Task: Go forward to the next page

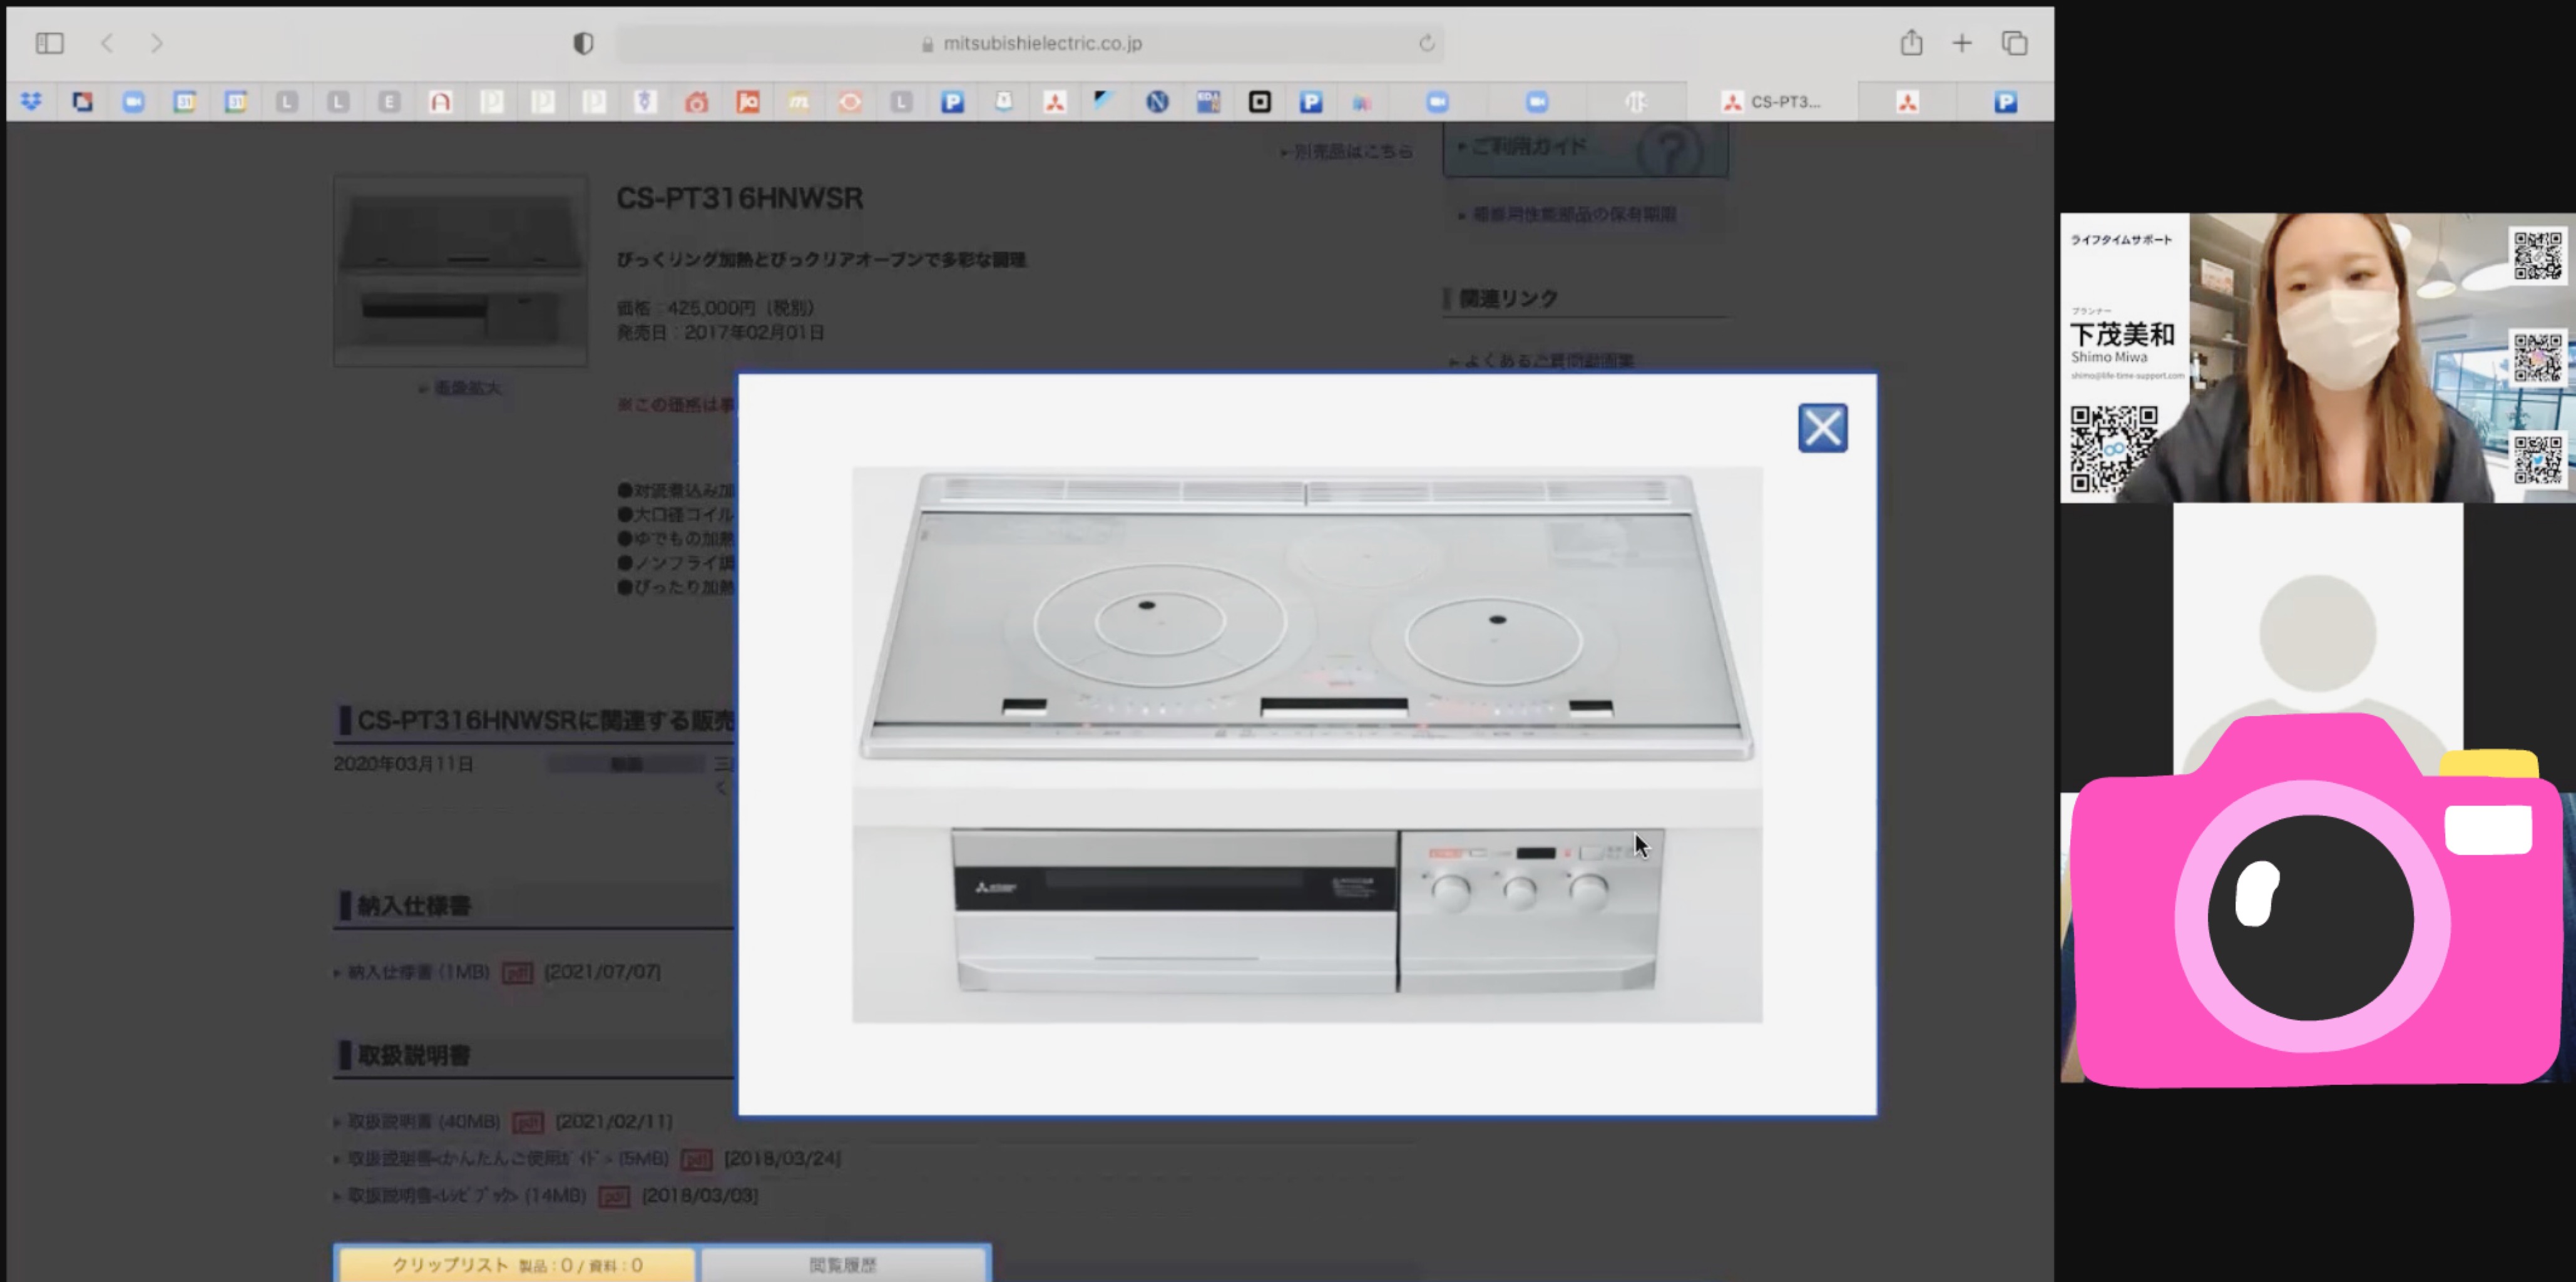Action: click(157, 43)
